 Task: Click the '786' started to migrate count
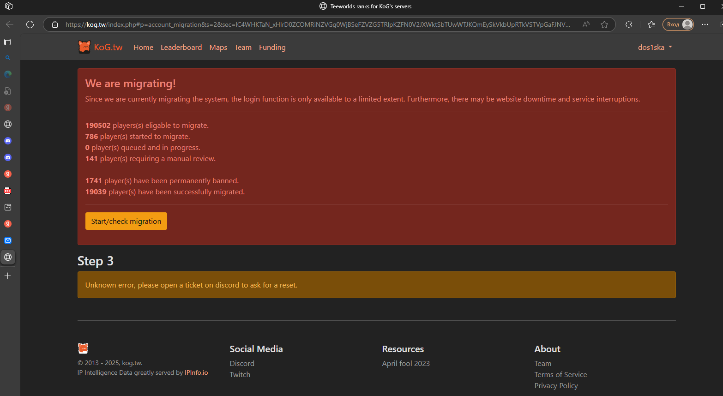92,136
